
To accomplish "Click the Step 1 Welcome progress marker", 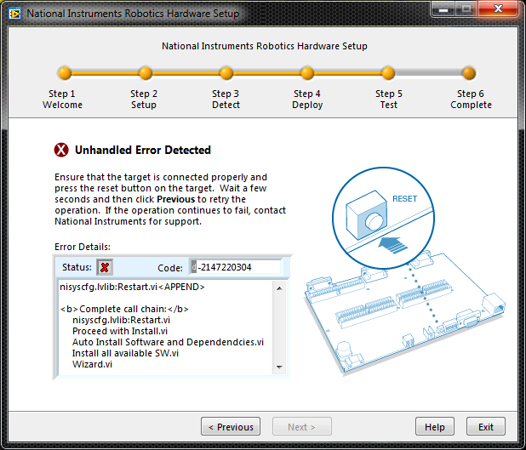I will tap(65, 73).
